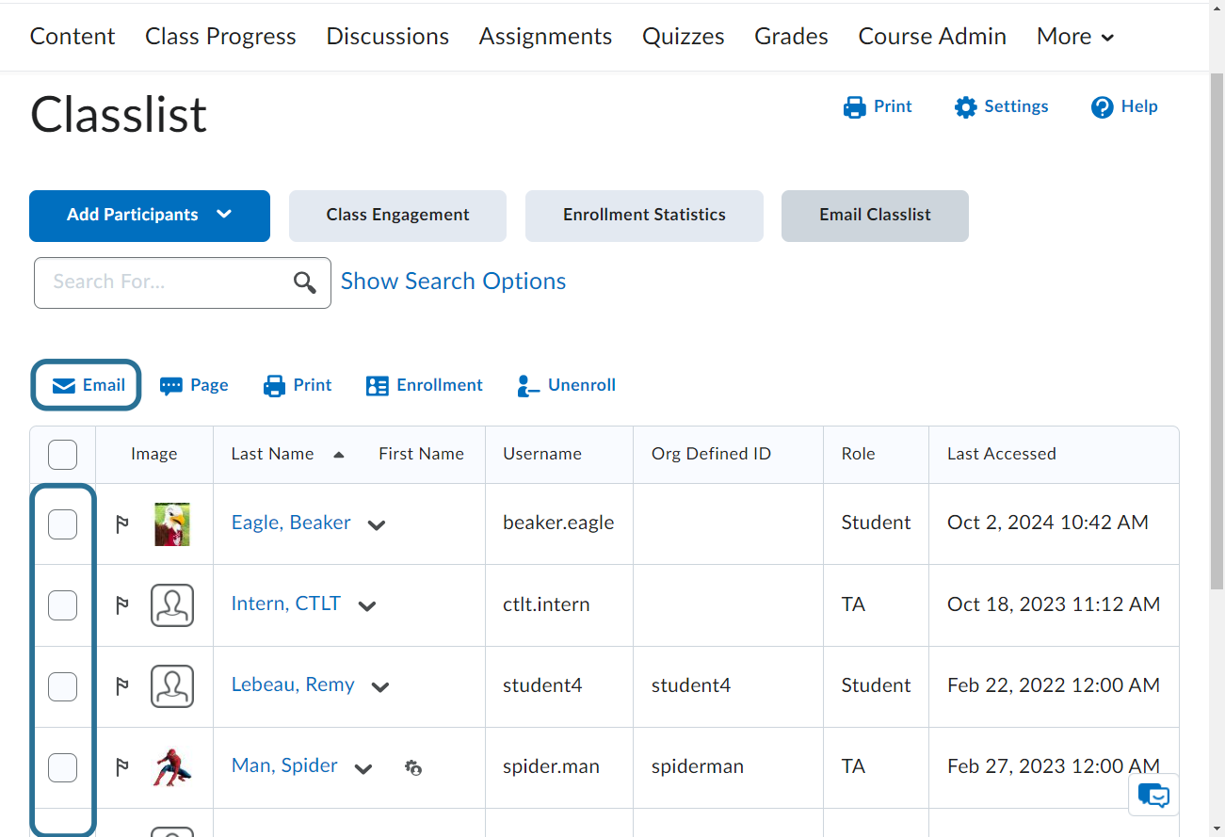Open the Discussions tab
This screenshot has width=1225, height=837.
tap(388, 37)
